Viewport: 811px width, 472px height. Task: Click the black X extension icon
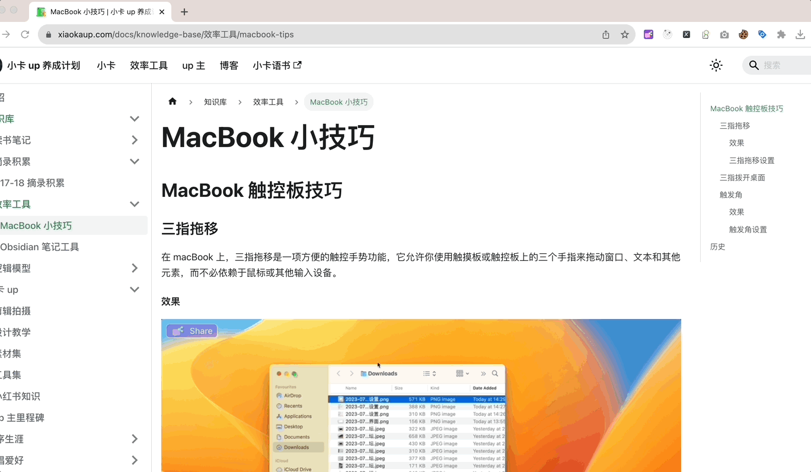pos(687,34)
